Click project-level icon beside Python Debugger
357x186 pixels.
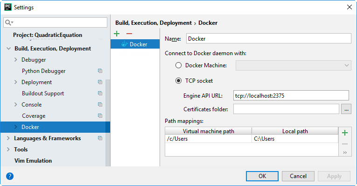pyautogui.click(x=100, y=71)
